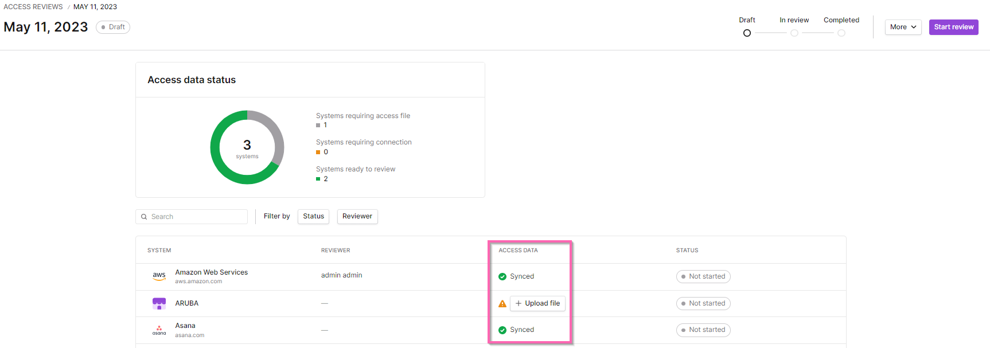Go to ACCESS REVIEWS breadcrumb link

33,7
